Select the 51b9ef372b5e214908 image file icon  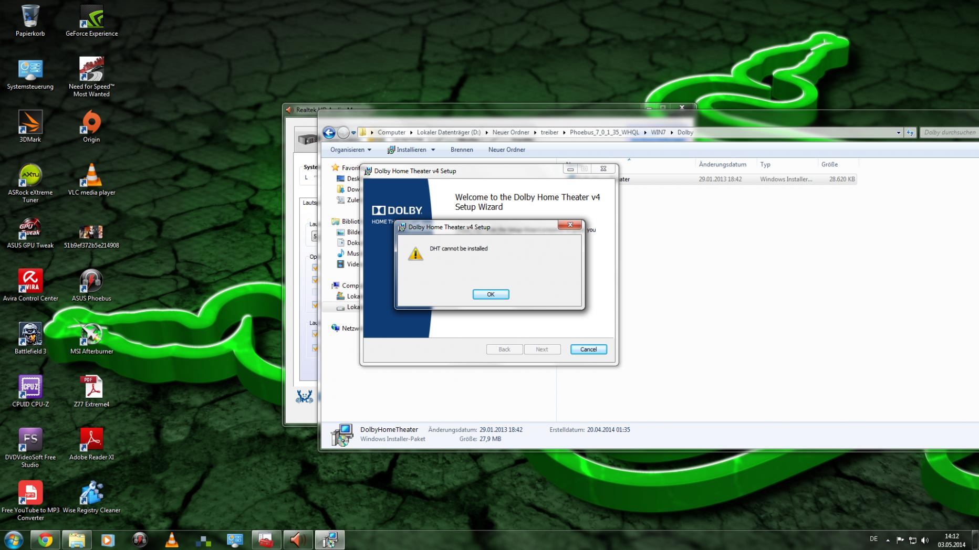click(91, 236)
